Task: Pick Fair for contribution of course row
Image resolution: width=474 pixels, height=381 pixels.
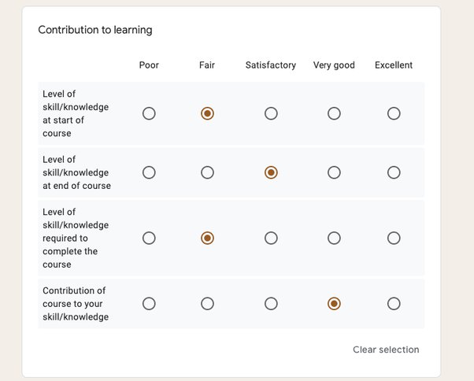Action: tap(207, 304)
